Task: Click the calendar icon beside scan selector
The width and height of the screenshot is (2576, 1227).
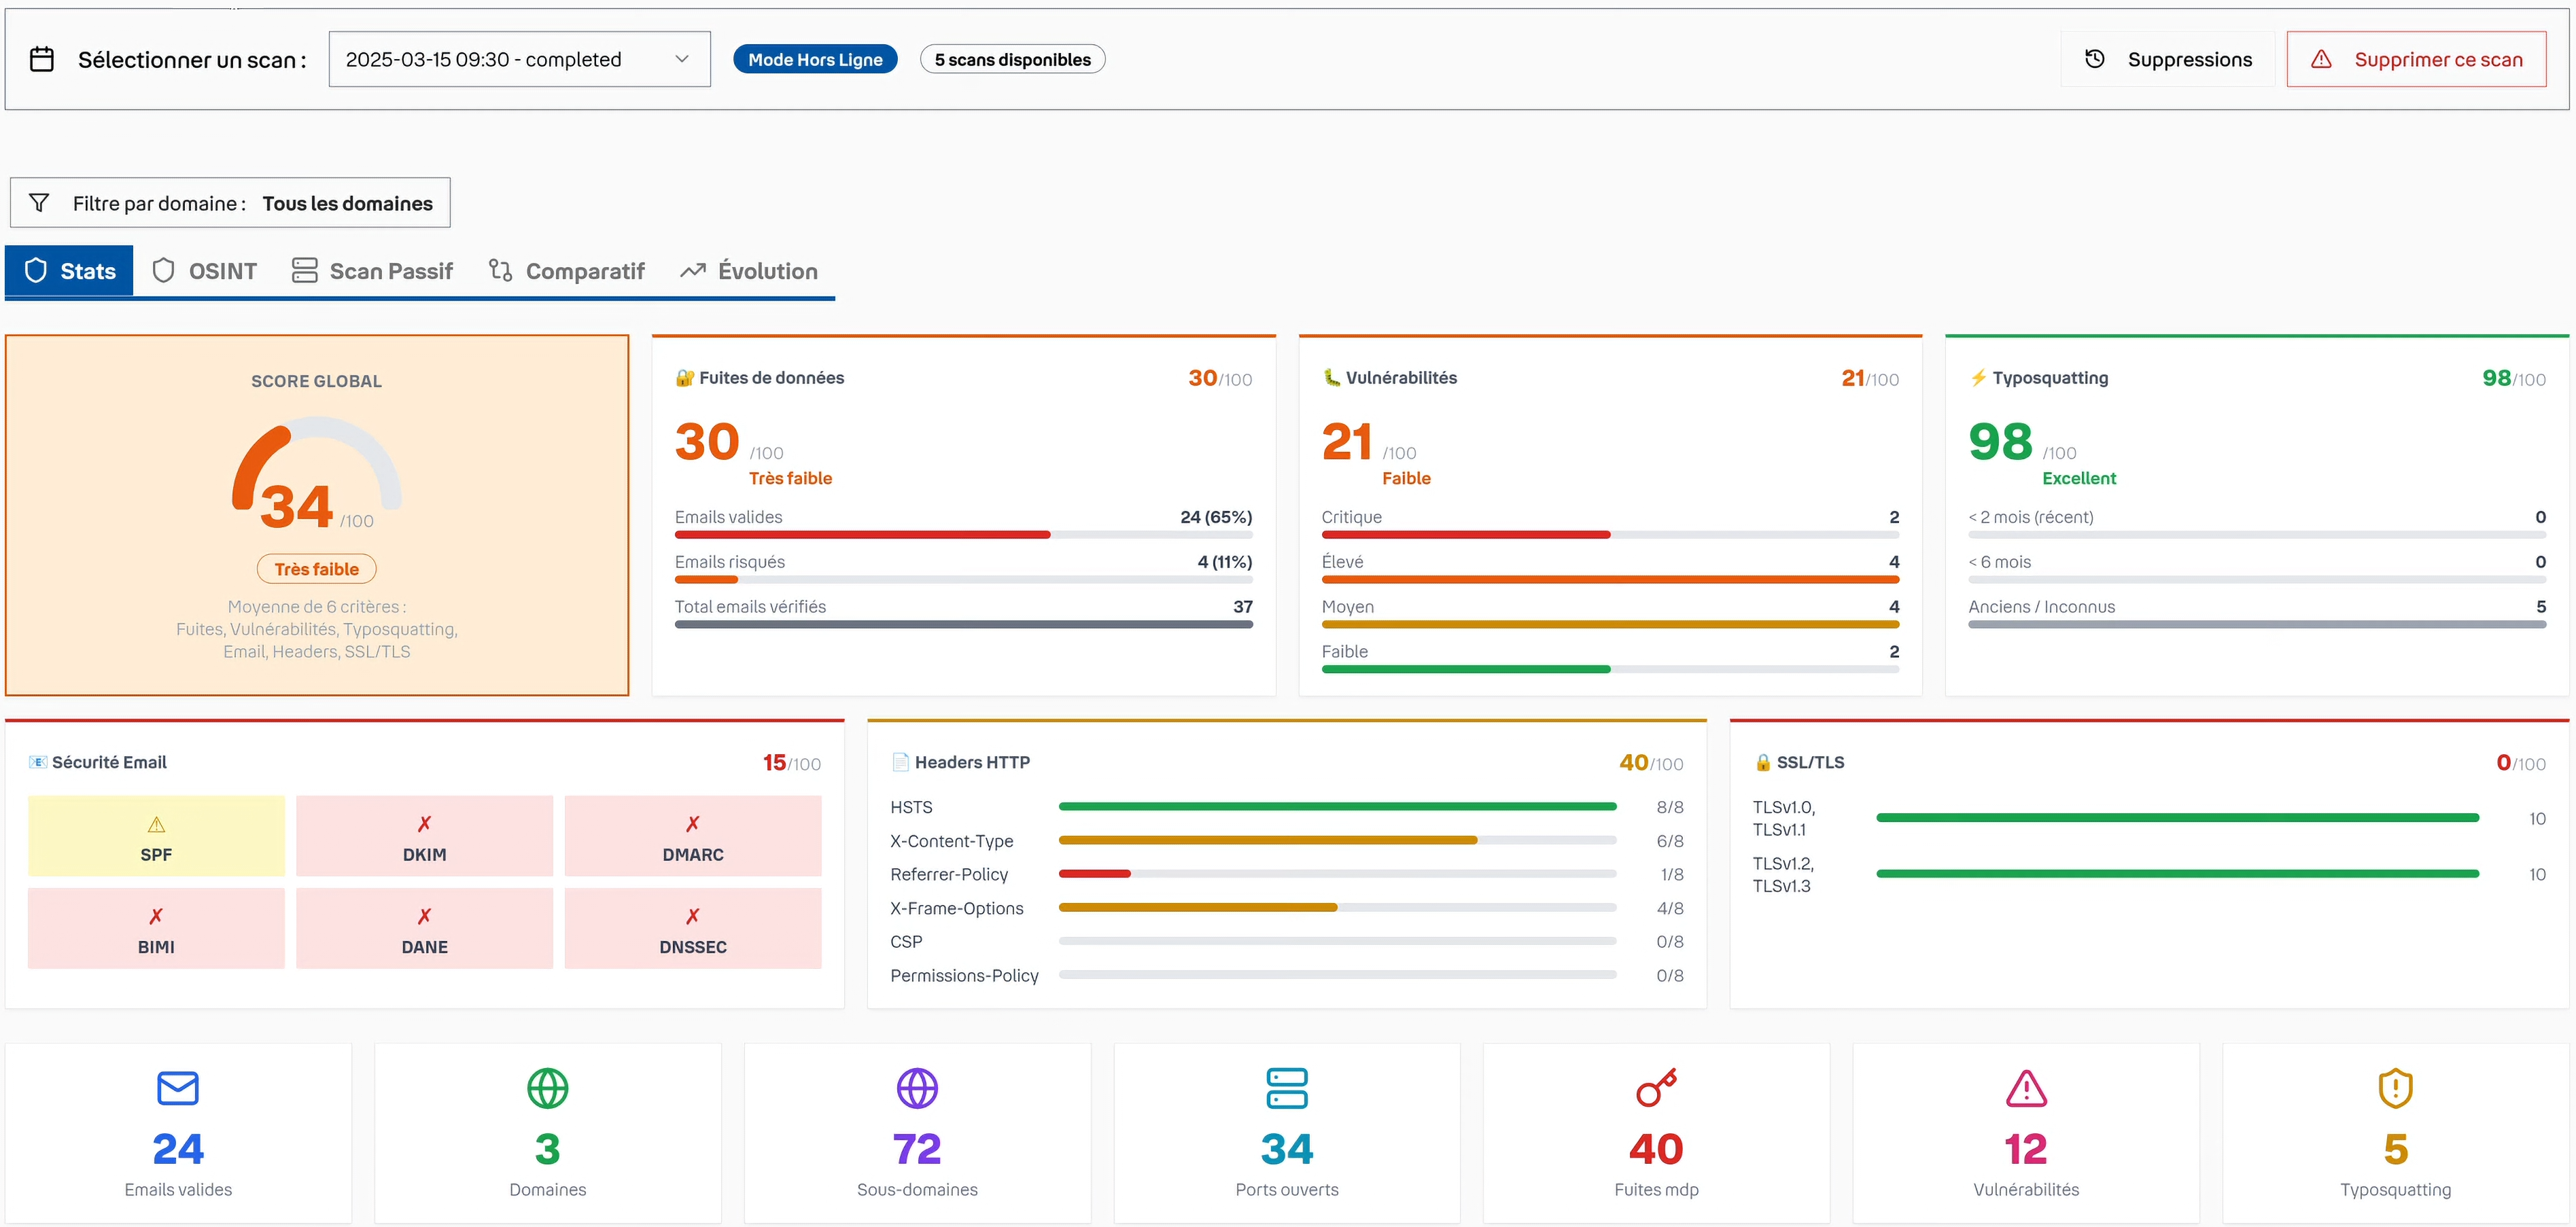Action: pos(42,59)
